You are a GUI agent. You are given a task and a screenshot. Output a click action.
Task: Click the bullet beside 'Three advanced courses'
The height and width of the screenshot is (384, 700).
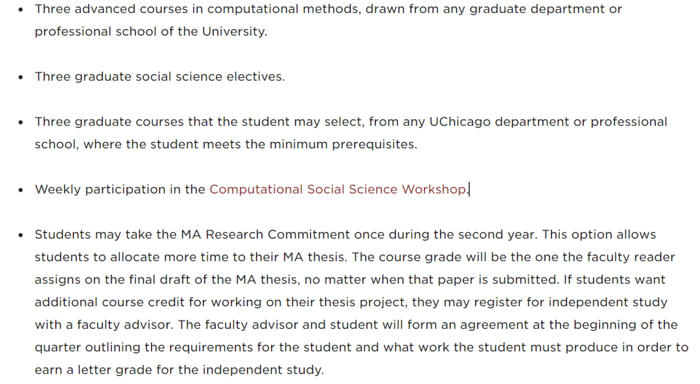21,10
